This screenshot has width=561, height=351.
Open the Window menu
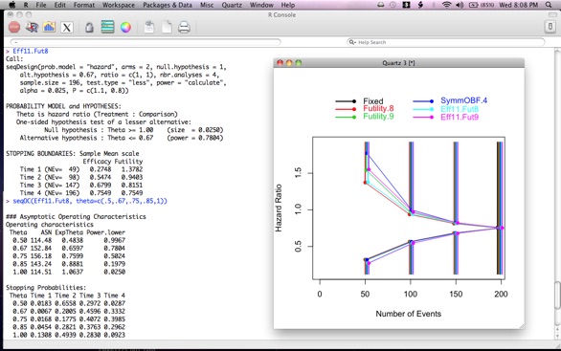[261, 5]
